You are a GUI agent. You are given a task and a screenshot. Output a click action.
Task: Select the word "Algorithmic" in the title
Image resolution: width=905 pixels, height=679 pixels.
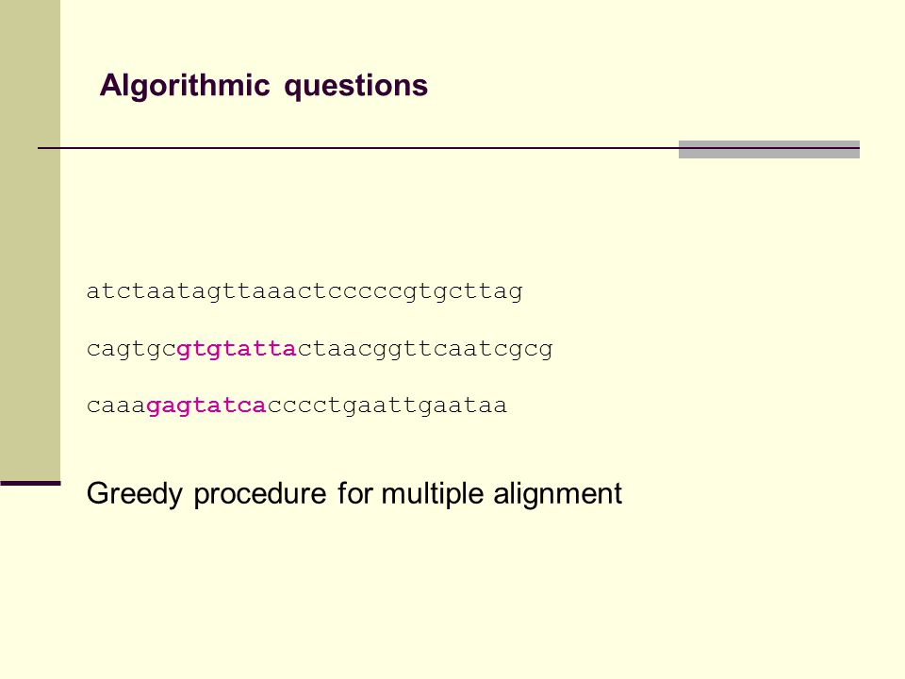[185, 86]
